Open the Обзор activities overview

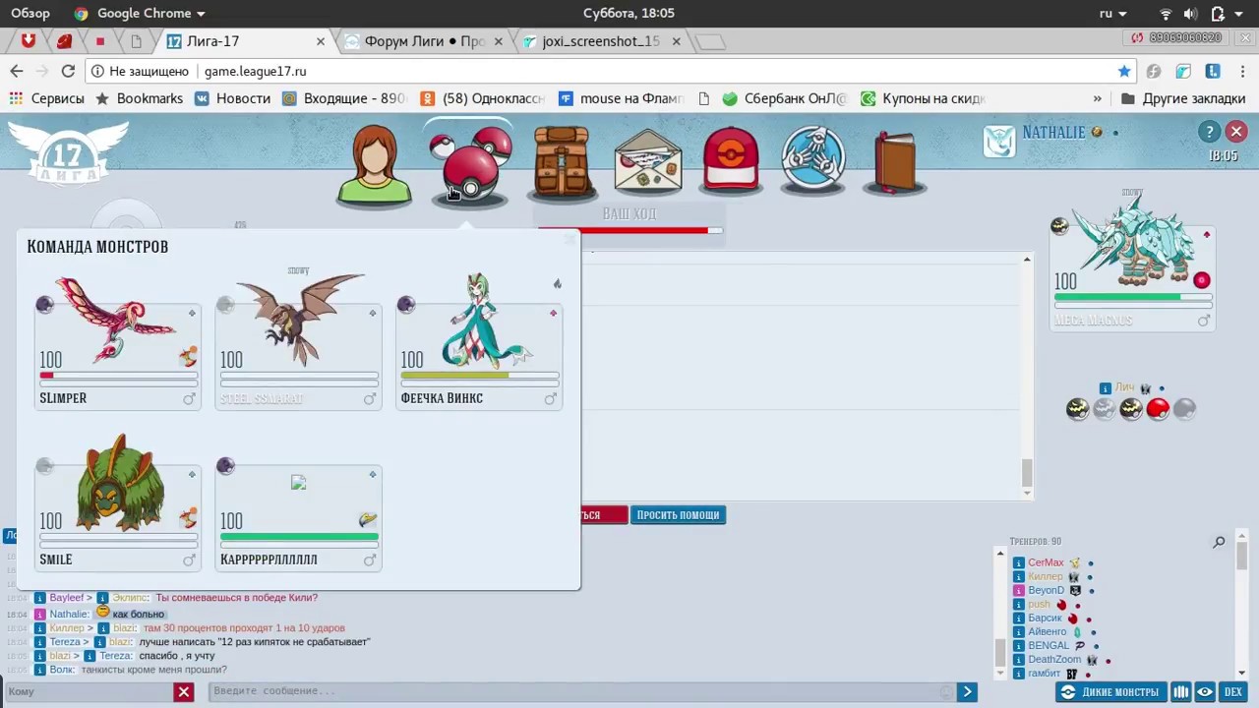[x=30, y=13]
